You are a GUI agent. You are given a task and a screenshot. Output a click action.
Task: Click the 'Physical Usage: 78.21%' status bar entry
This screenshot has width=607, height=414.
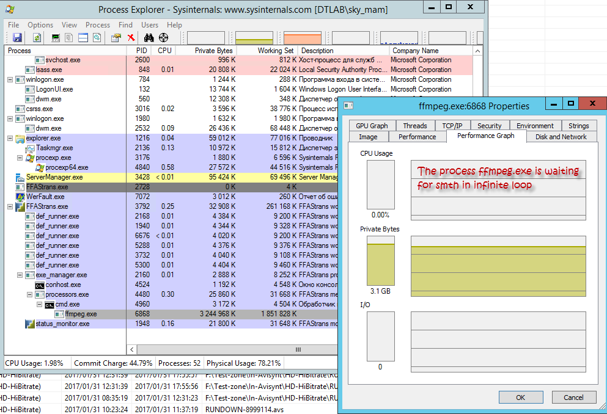[x=243, y=363]
